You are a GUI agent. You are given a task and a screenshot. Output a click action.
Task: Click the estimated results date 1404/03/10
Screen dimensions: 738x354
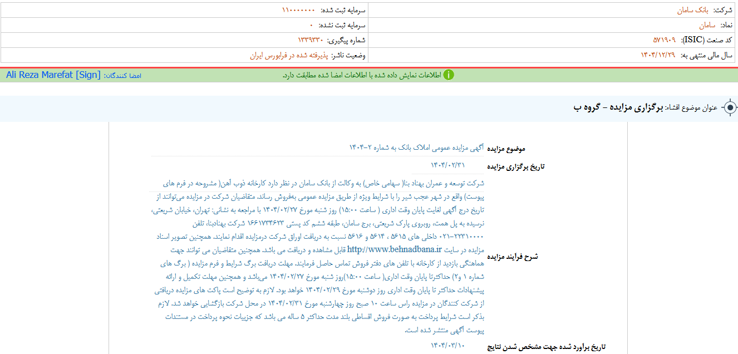pyautogui.click(x=447, y=345)
